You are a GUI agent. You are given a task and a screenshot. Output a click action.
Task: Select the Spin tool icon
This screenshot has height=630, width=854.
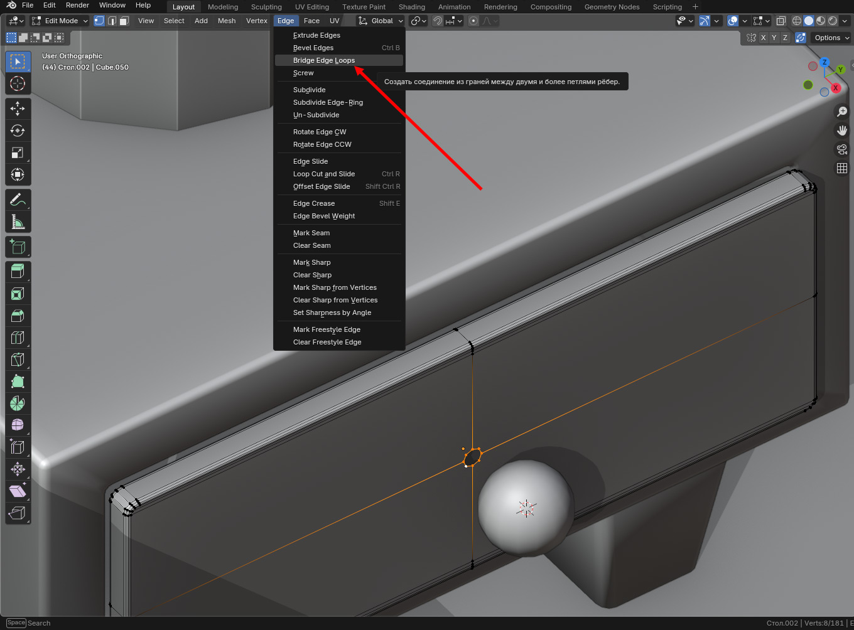point(18,403)
